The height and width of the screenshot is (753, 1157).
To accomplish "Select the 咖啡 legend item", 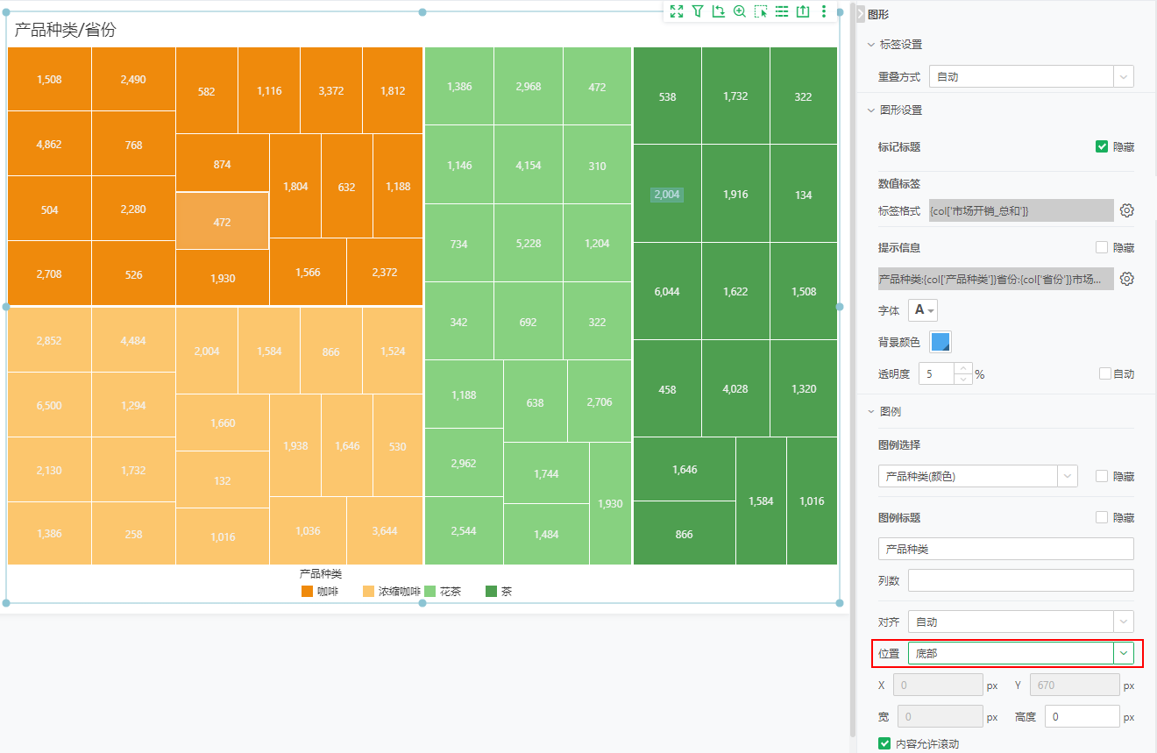I will point(320,591).
